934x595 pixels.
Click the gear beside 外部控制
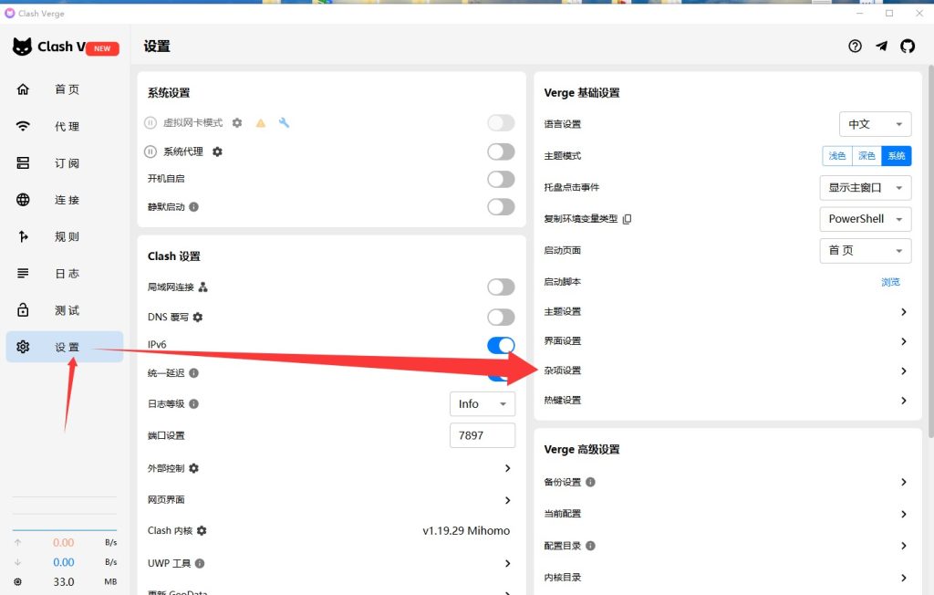(x=193, y=468)
